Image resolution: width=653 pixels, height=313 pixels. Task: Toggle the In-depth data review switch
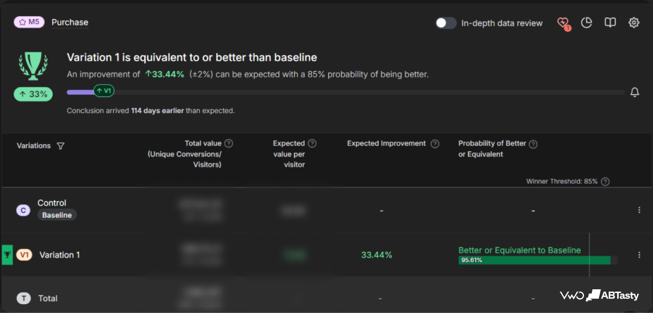pyautogui.click(x=446, y=23)
